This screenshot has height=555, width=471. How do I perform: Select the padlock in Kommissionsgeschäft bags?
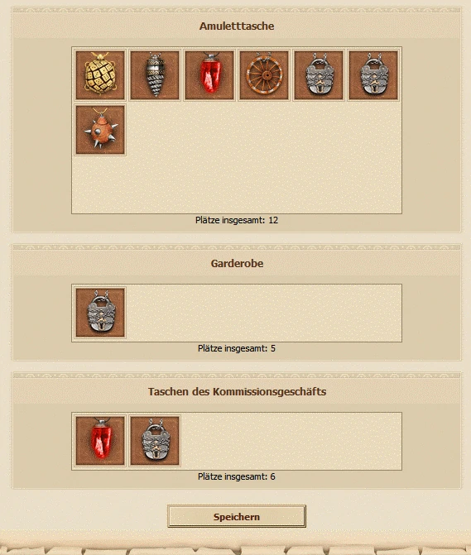pyautogui.click(x=155, y=441)
